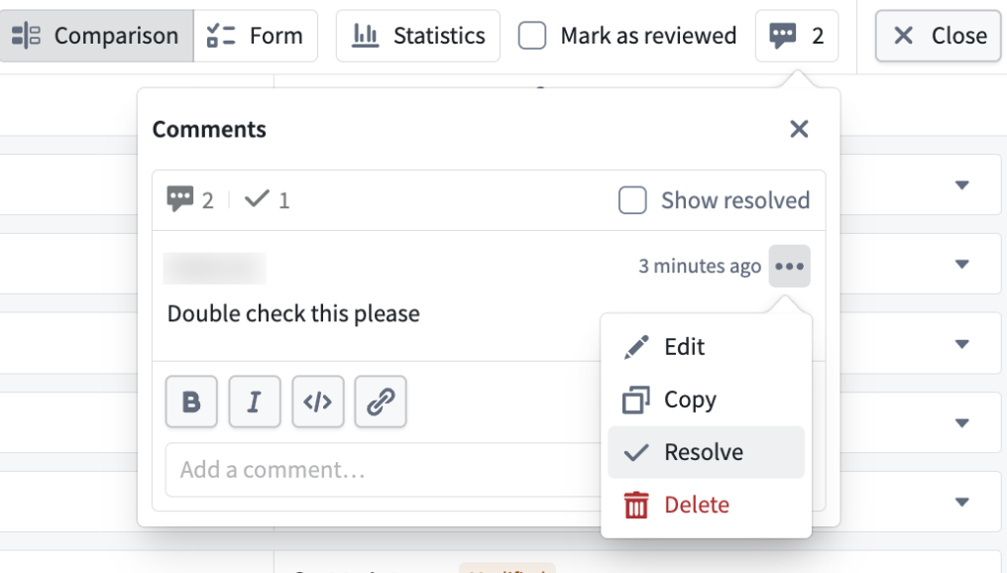Screen dimensions: 1007x573
Task: Open Statistics view
Action: click(x=417, y=35)
